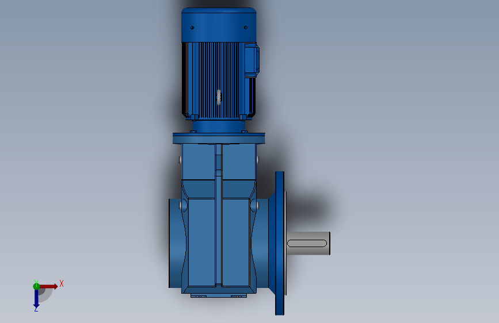Select the keyway slot on output shaft

click(307, 244)
